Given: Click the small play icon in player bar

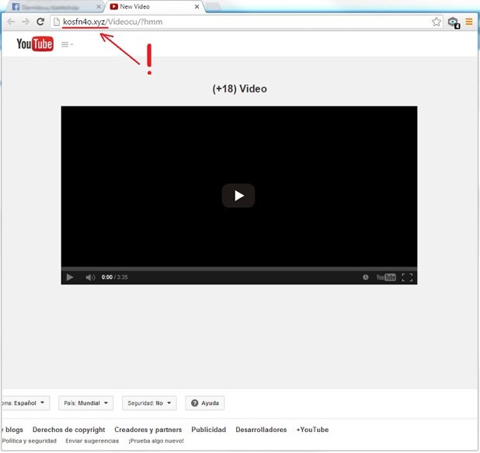Looking at the screenshot, I should (70, 277).
